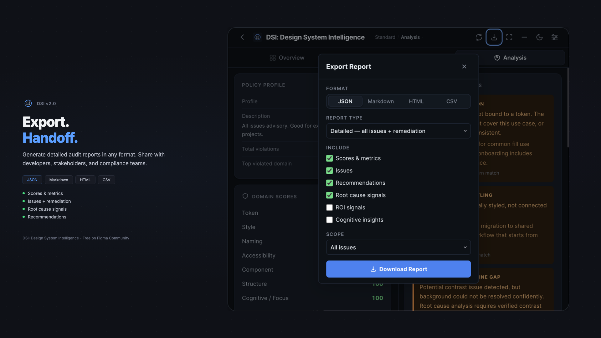
Task: Uncheck the Scores & metrics option
Action: click(329, 158)
